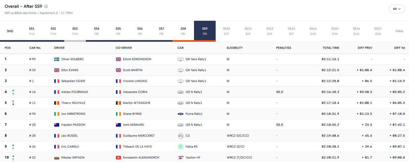This screenshot has height=162, width=409.
Task: Select the active SS9 FRI tab
Action: (x=205, y=31)
